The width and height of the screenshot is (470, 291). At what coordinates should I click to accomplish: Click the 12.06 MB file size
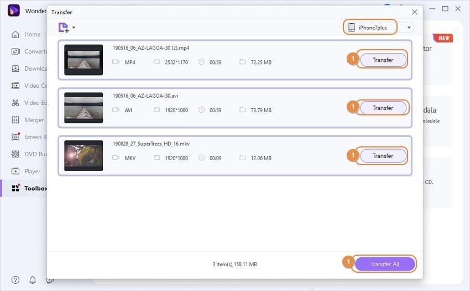pos(261,158)
